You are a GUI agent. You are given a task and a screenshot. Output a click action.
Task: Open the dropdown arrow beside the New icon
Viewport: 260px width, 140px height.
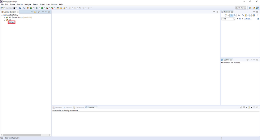[x=5, y=8]
